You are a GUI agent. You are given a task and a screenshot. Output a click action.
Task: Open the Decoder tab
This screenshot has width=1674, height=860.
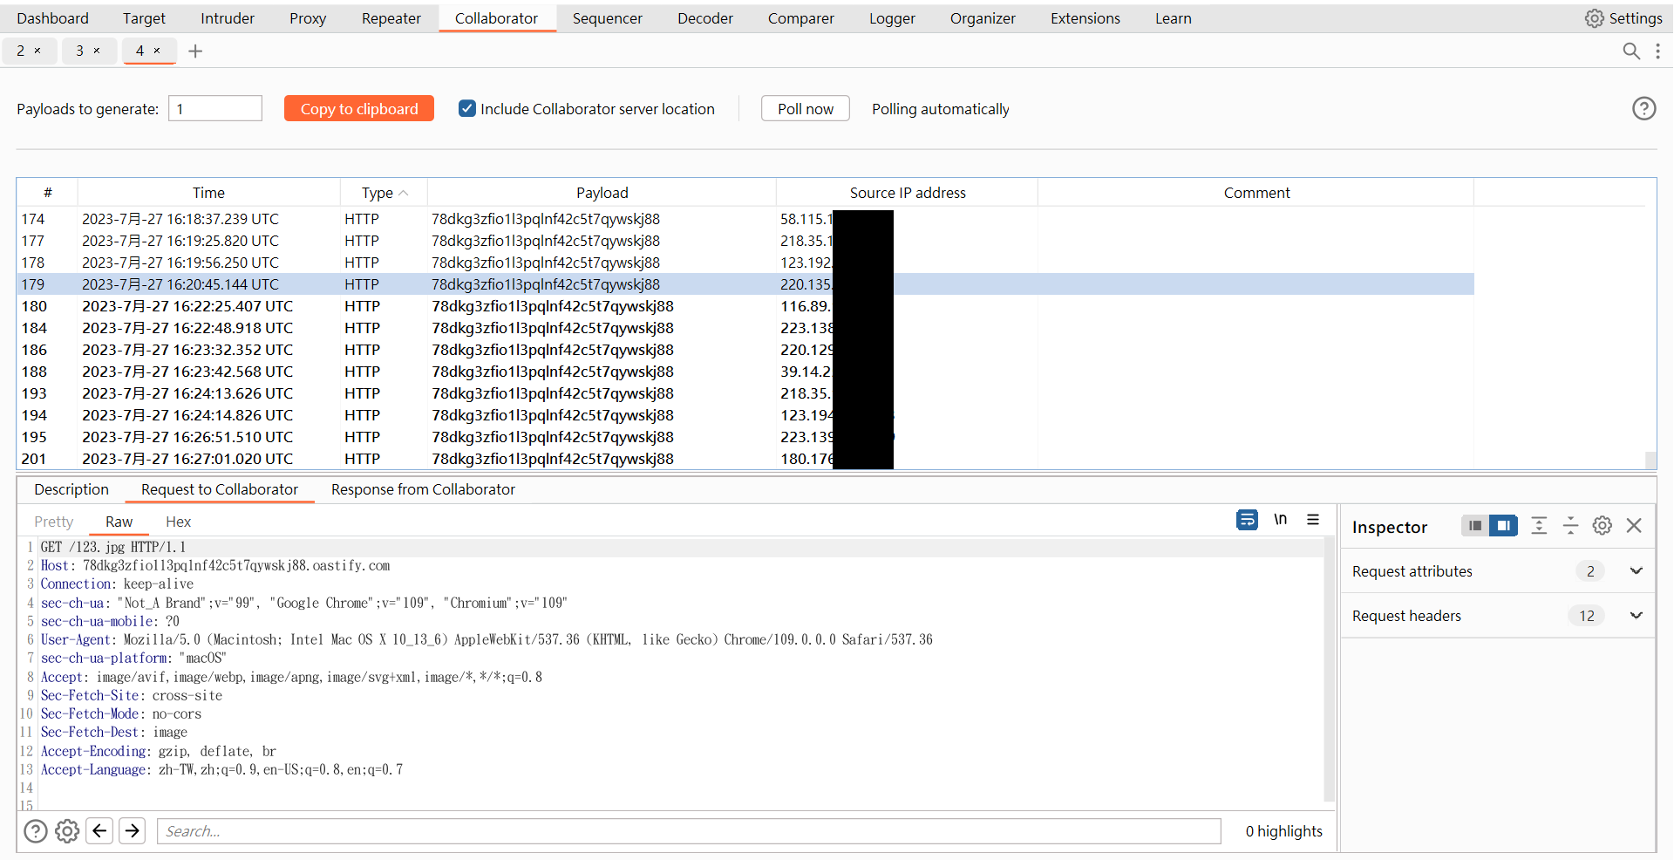705,18
